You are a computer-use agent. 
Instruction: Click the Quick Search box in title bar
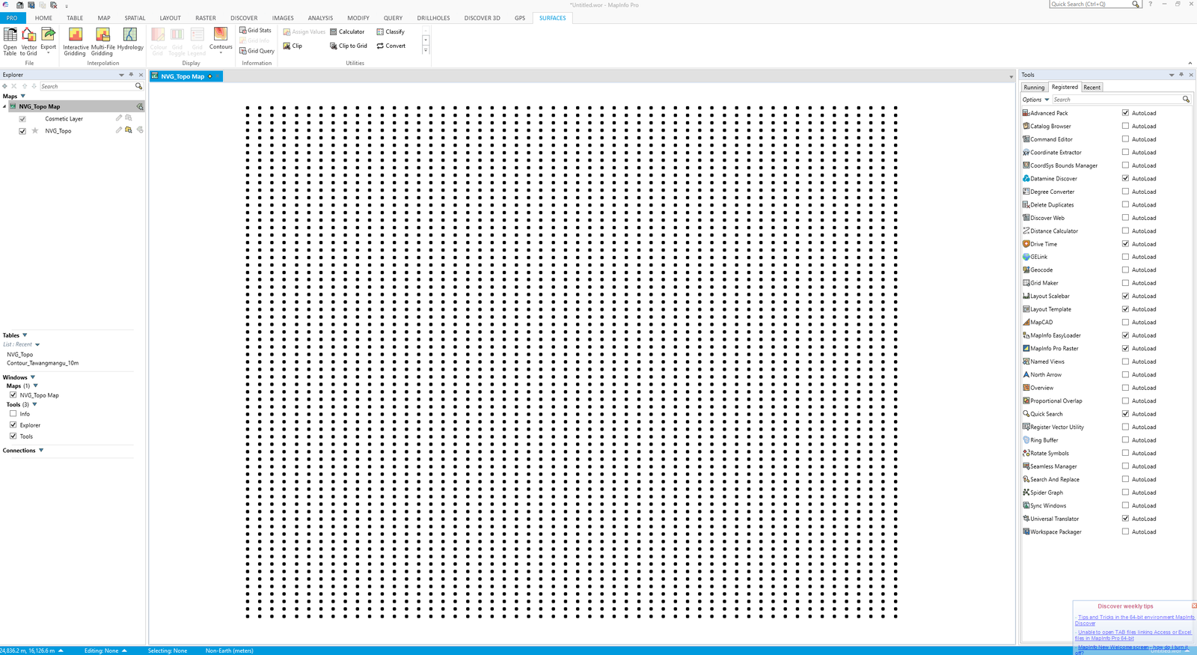(x=1096, y=4)
